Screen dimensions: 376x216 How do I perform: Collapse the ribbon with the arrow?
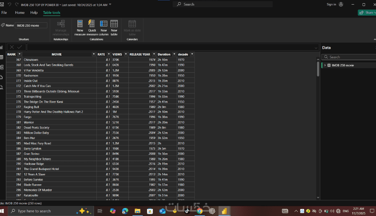tap(374, 39)
